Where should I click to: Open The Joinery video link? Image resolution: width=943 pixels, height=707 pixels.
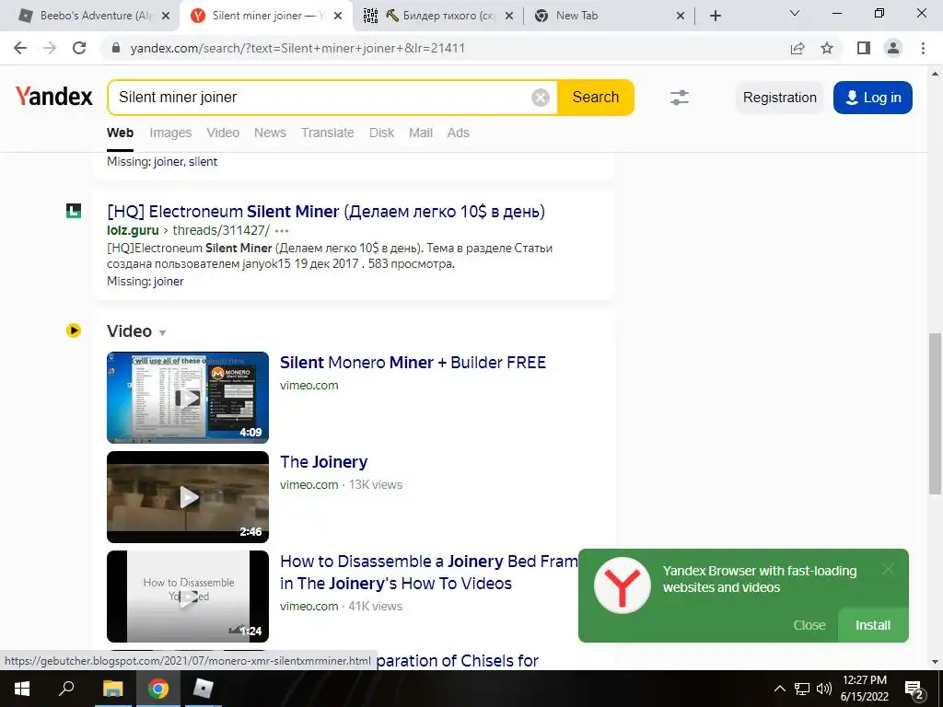324,462
